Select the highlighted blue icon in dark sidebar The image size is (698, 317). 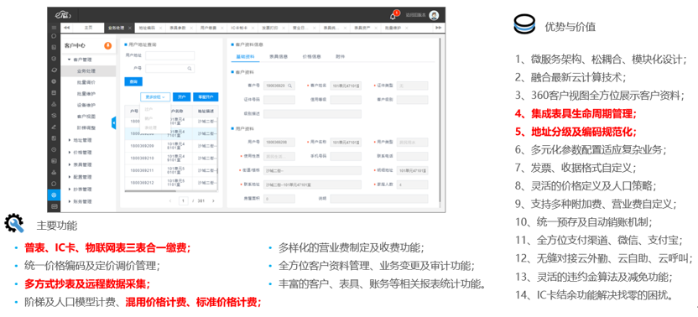click(54, 195)
